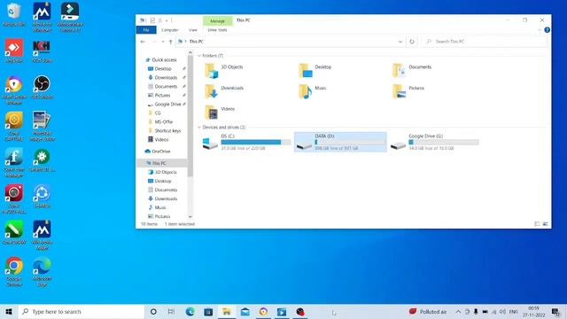Click the Cortana circle on the taskbar

point(153,311)
